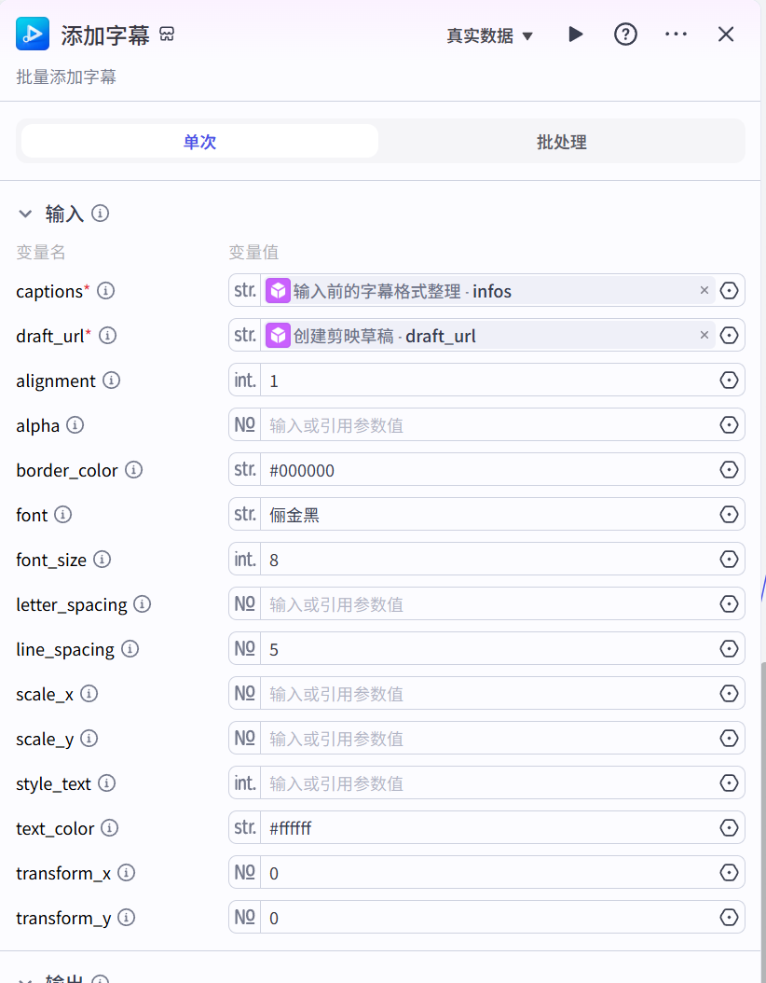Show info tooltip for style_text
The width and height of the screenshot is (766, 983).
pyautogui.click(x=106, y=783)
